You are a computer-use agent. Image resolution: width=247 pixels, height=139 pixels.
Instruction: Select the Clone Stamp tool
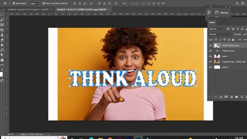(x=2, y=35)
